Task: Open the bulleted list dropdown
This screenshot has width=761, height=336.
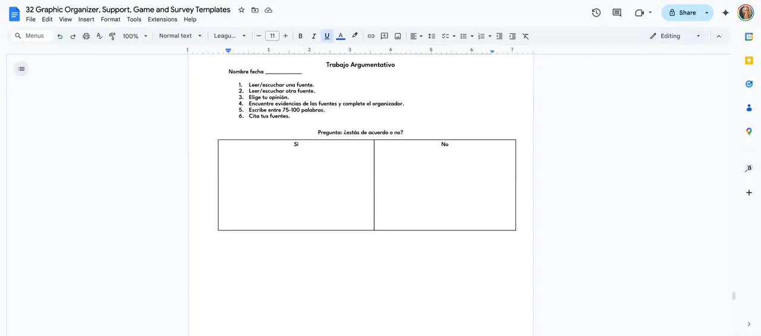Action: [x=466, y=36]
